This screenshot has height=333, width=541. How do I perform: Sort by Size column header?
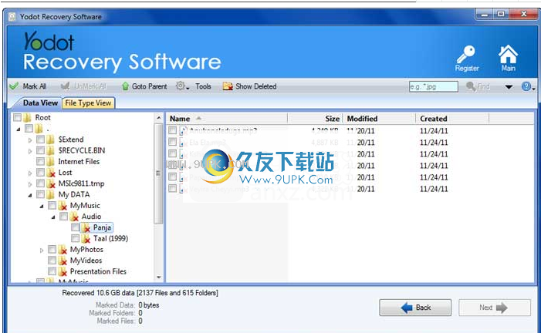coord(315,119)
